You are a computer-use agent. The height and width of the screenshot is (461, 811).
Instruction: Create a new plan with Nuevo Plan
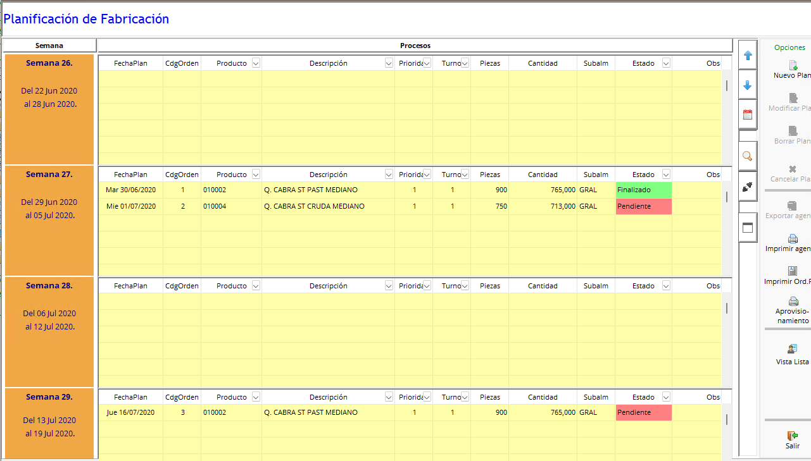[792, 69]
